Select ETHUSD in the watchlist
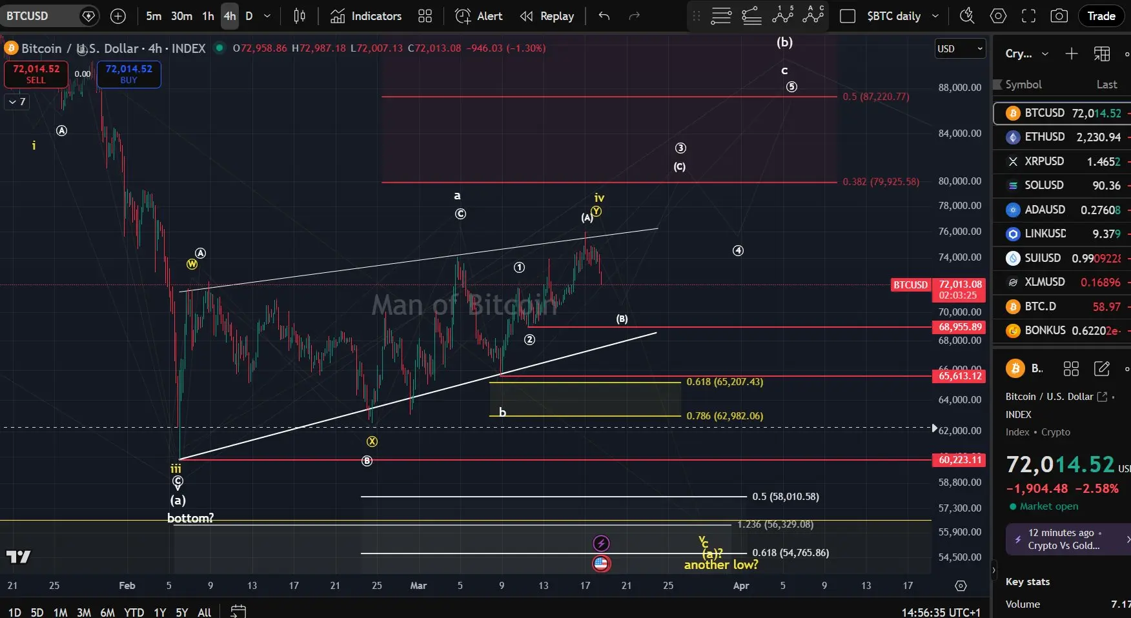The width and height of the screenshot is (1131, 618). (x=1062, y=137)
